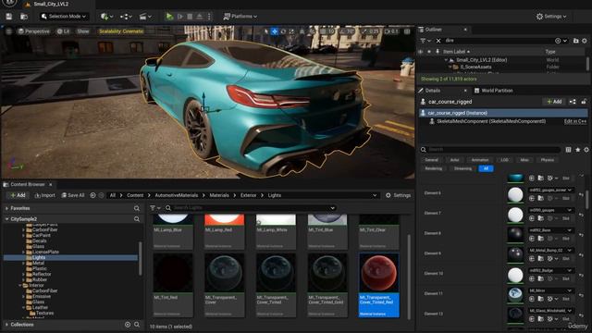Open play options three-dot menu

click(x=209, y=17)
